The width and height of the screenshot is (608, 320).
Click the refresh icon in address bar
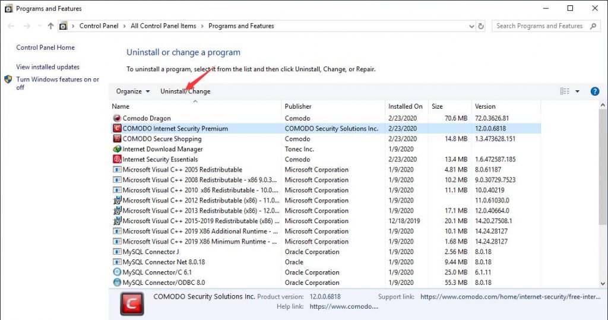click(481, 26)
